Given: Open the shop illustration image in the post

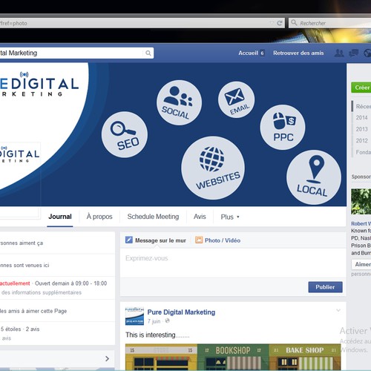Looking at the screenshot, I should tap(233, 357).
